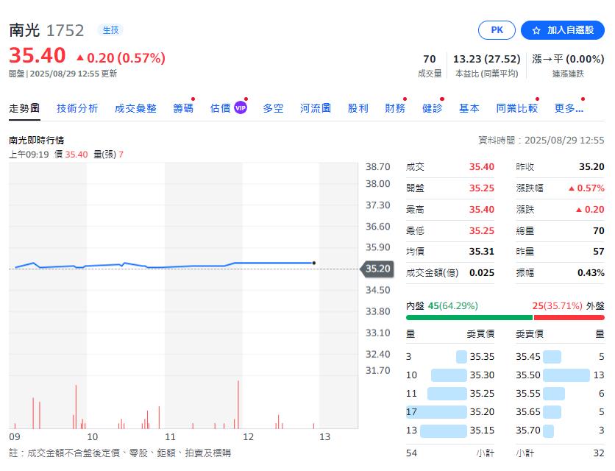The image size is (615, 471).
Task: Click the ask price 35.45
Action: point(528,357)
